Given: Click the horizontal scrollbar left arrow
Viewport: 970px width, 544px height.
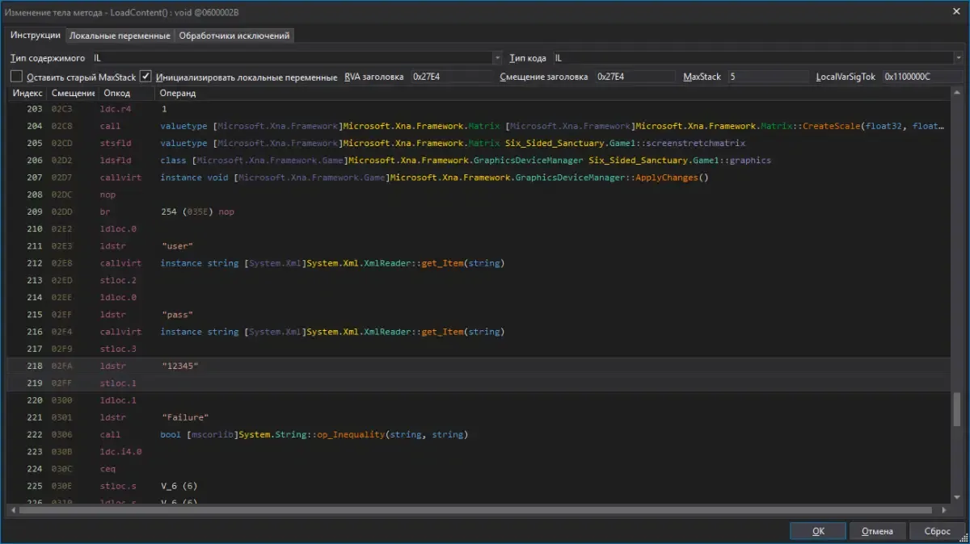Looking at the screenshot, I should [12, 510].
